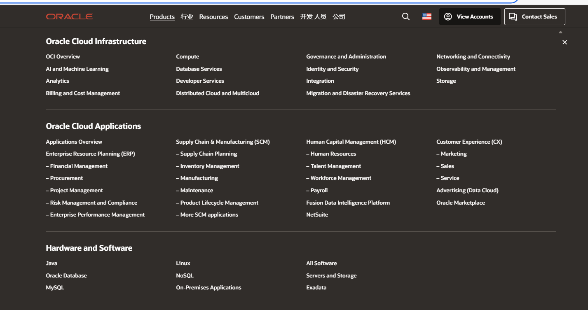Screen dimensions: 588x310
Task: Open Risk Management and Compliance
Action: (91, 203)
